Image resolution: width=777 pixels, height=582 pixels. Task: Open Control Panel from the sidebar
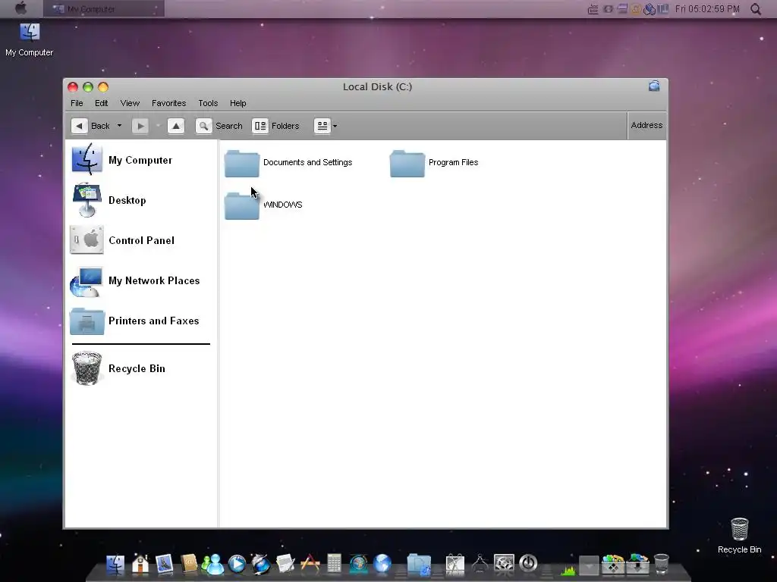[141, 240]
